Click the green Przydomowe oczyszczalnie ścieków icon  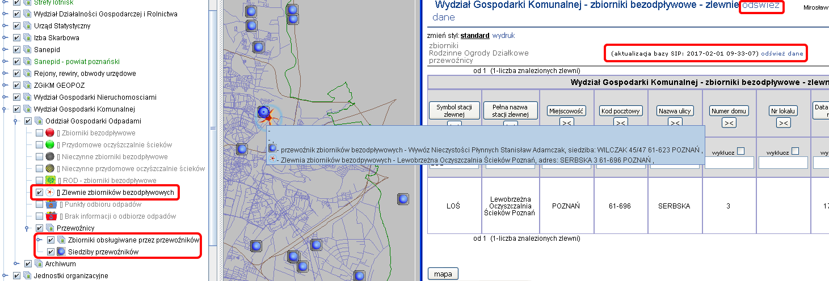(50, 145)
